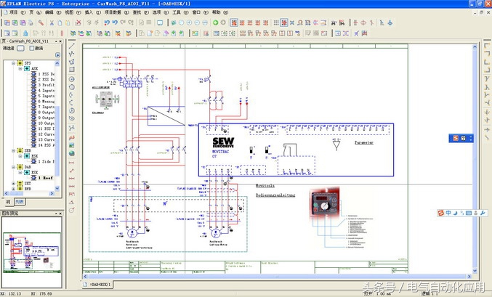The height and width of the screenshot is (297, 492).
Task: Click the vertical scrollbar of drawing area
Action: pyautogui.click(x=476, y=160)
